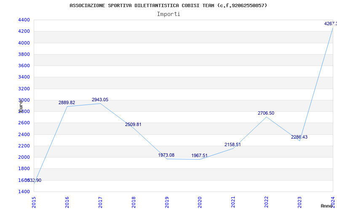Select the 1973.08 data label
This screenshot has height=210, width=337.
click(166, 155)
